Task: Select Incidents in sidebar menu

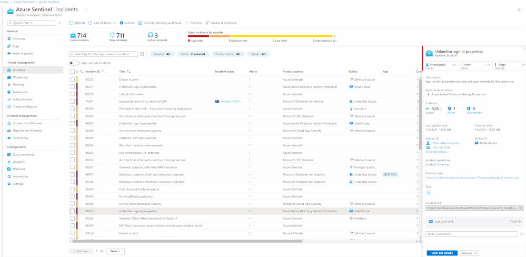Action: (x=32, y=70)
